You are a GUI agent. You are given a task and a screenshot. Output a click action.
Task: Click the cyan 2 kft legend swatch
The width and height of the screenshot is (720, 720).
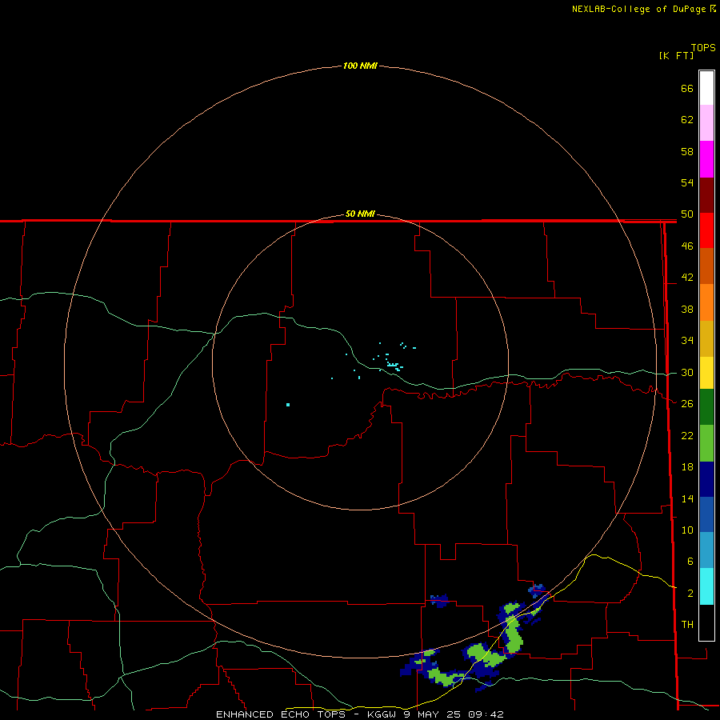point(706,586)
